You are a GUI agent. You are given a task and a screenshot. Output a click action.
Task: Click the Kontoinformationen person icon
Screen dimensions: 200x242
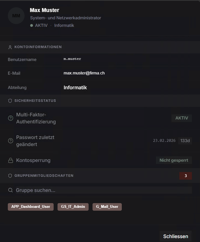10,47
